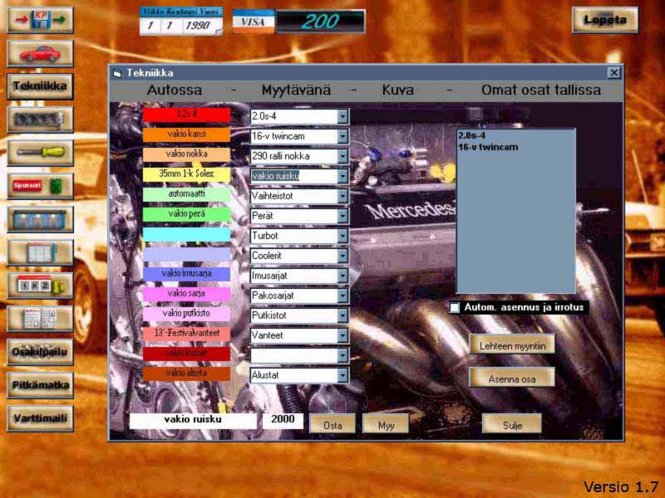Expand the Alustat dropdown
Viewport: 665px width, 498px height.
tap(342, 375)
